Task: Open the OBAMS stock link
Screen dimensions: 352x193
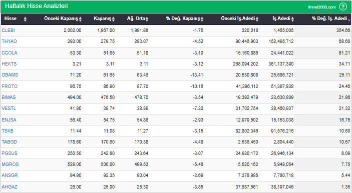Action: (x=10, y=74)
